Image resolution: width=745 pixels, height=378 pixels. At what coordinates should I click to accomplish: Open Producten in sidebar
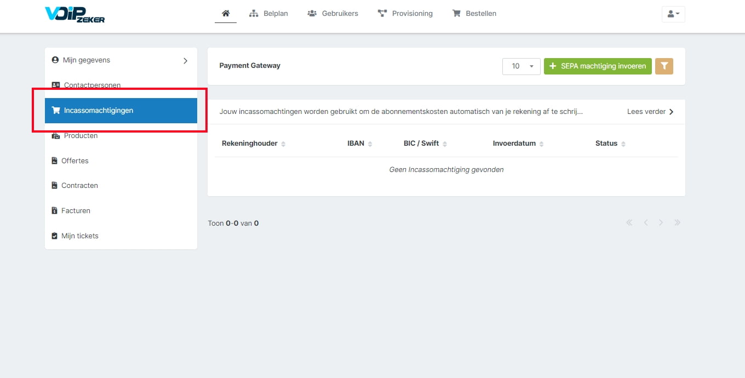121,135
